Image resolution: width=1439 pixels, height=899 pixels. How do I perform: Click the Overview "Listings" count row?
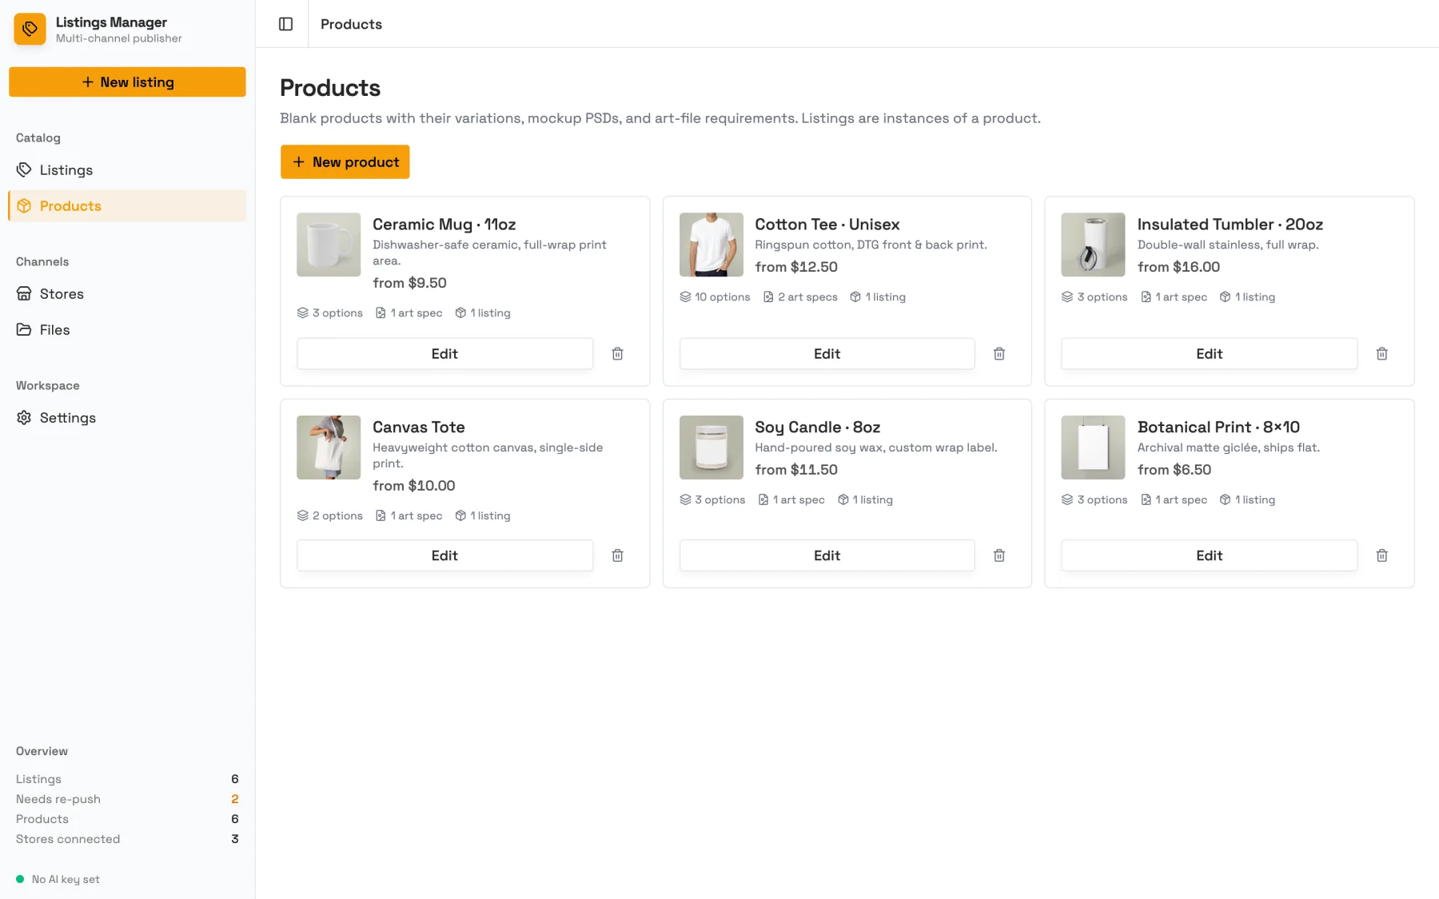tap(127, 779)
